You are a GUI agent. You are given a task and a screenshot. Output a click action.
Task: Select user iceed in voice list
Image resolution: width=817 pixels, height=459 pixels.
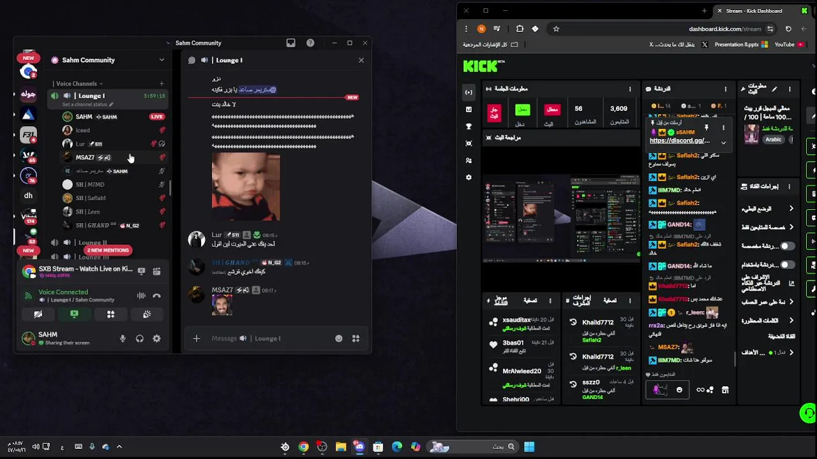pyautogui.click(x=113, y=130)
